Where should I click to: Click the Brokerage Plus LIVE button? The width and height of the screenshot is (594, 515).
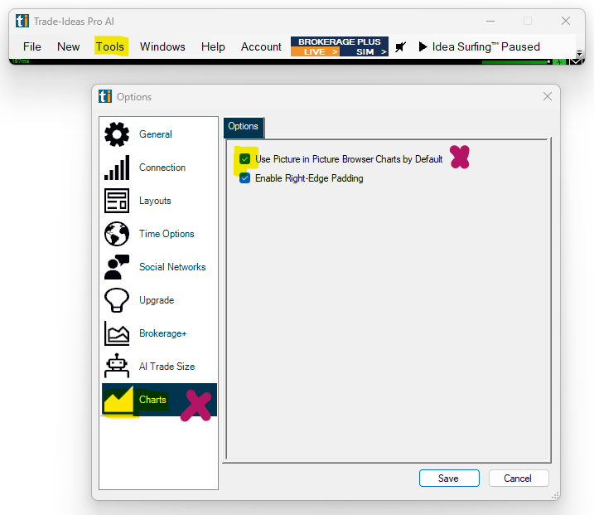click(315, 52)
